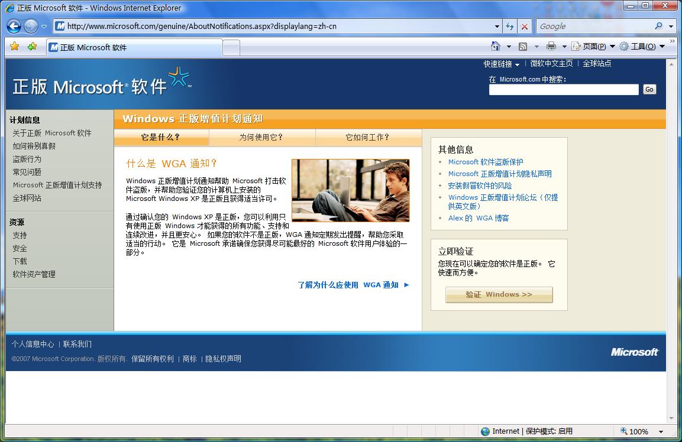Click the address bar URL field
Viewport: 682px width, 442px height.
[x=274, y=26]
